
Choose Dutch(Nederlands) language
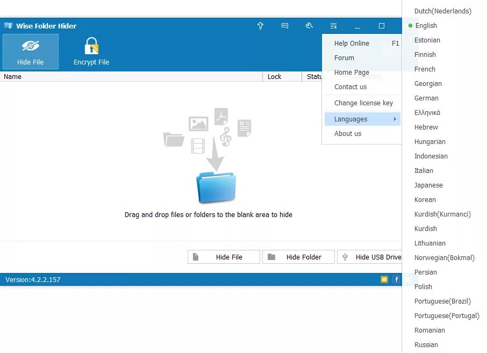tap(442, 11)
